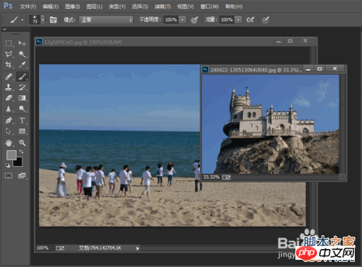The width and height of the screenshot is (362, 267).
Task: Click the beach document zoom percentage field
Action: point(43,248)
